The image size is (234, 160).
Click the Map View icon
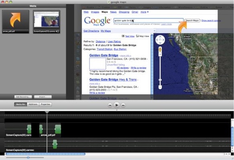[137, 36]
